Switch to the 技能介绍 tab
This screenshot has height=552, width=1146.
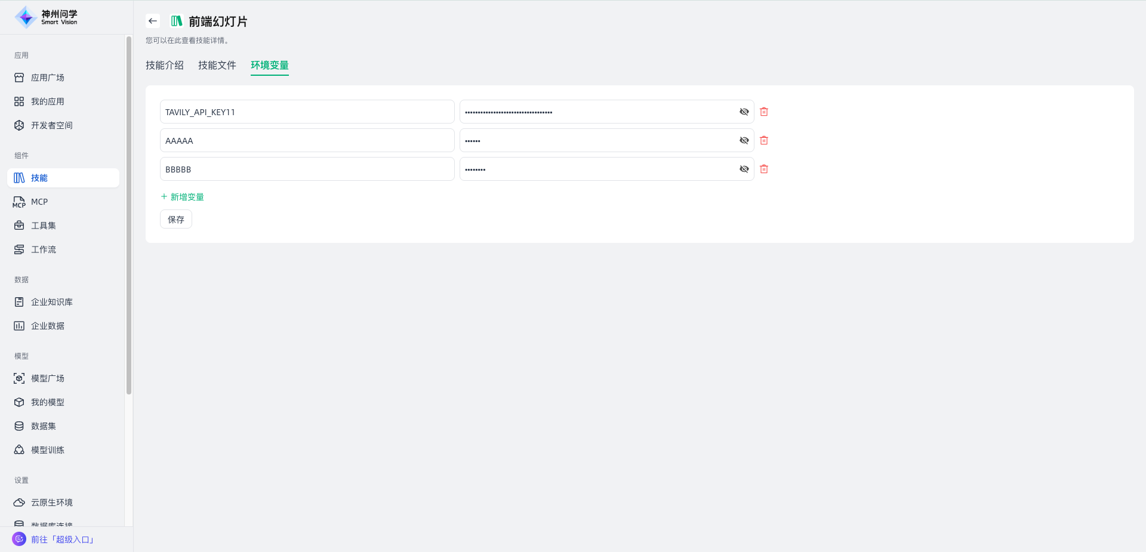[165, 65]
